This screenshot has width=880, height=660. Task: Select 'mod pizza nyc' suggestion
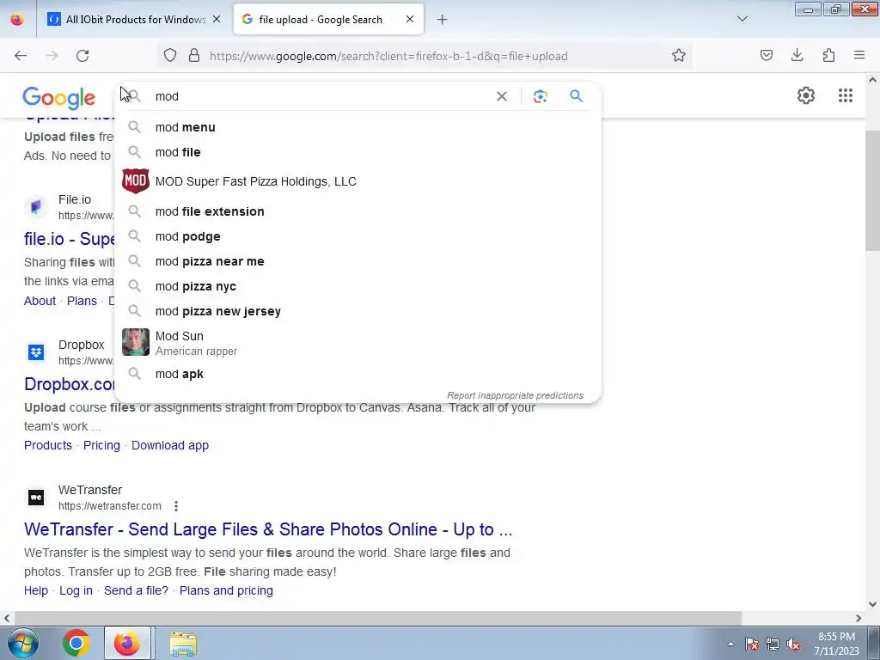[x=357, y=286]
